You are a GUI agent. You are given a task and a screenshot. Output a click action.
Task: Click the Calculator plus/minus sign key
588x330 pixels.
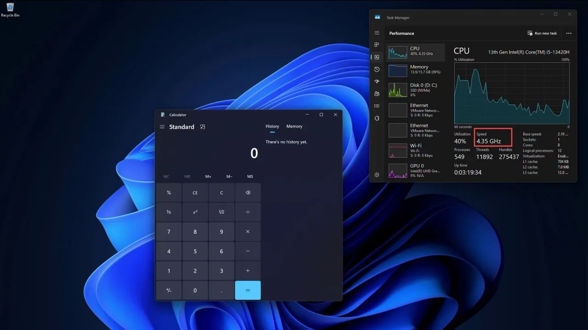click(169, 291)
